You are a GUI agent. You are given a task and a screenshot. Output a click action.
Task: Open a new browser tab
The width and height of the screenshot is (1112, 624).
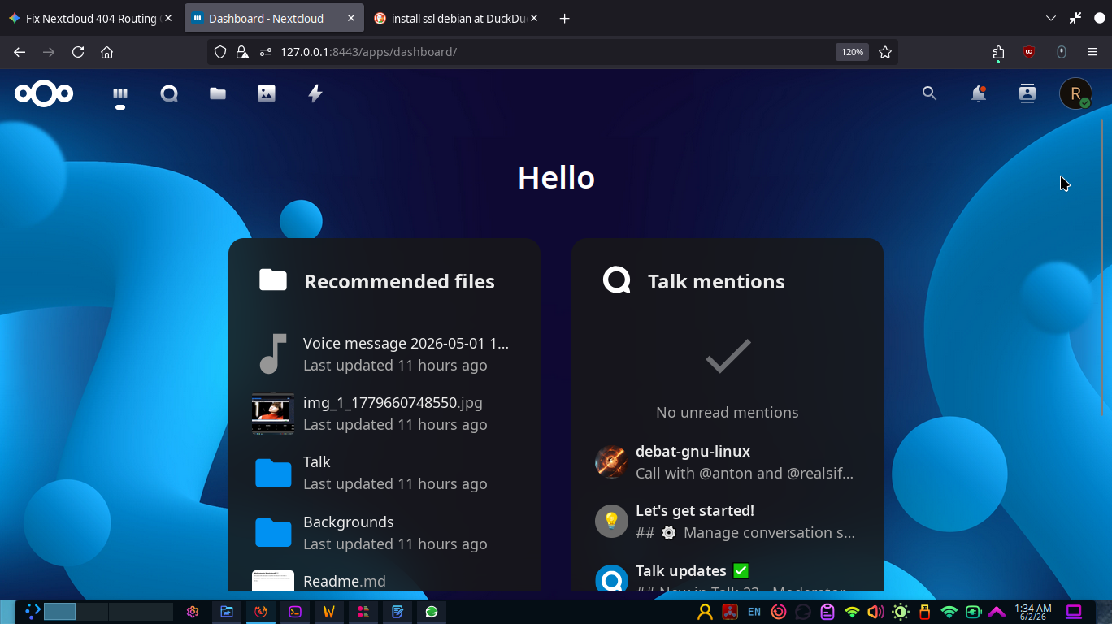565,18
